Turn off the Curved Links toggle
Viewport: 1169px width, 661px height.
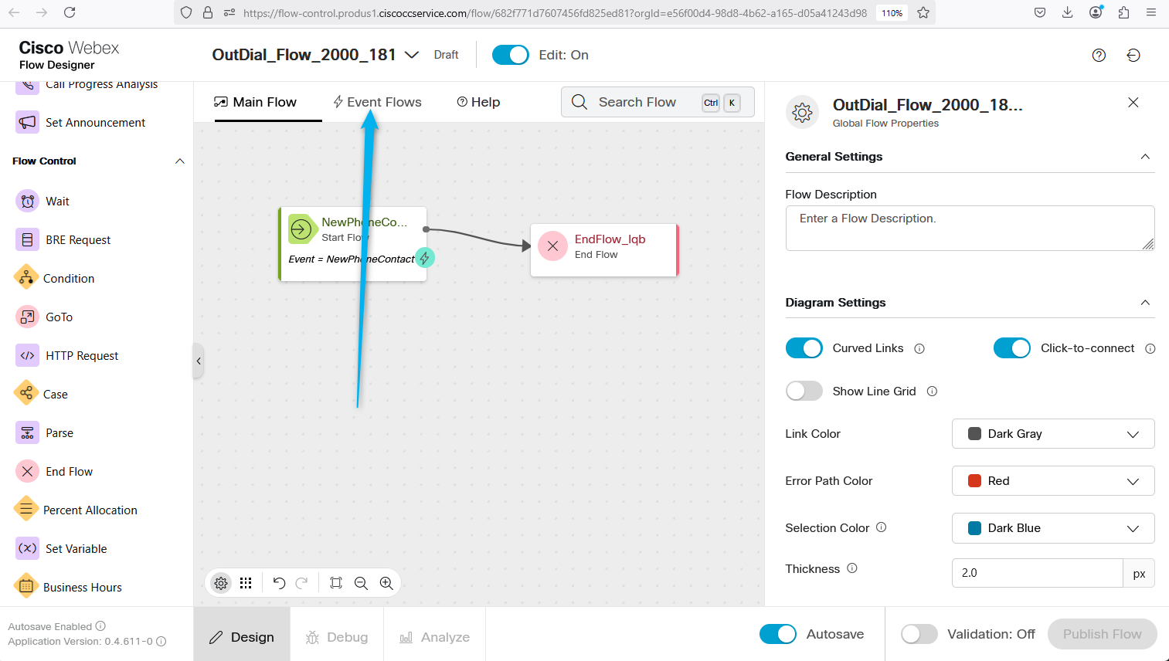[804, 348]
